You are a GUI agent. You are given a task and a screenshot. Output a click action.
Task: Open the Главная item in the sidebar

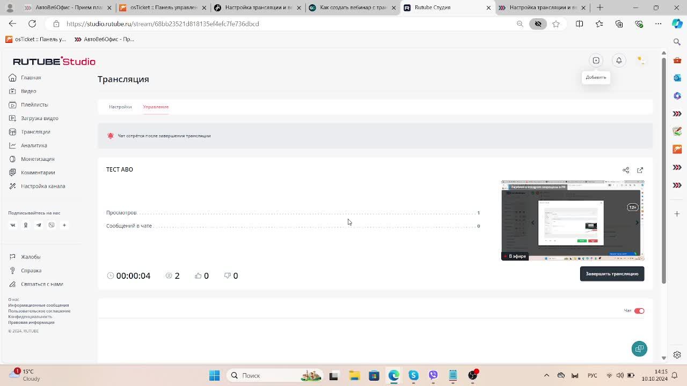click(x=25, y=78)
